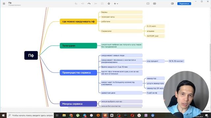Open the music app taskbar icon

point(91,115)
